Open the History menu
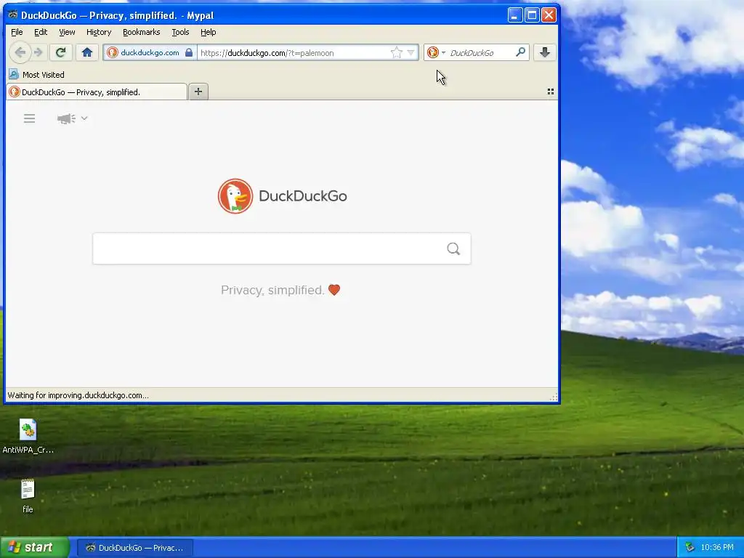The height and width of the screenshot is (558, 744). point(99,32)
